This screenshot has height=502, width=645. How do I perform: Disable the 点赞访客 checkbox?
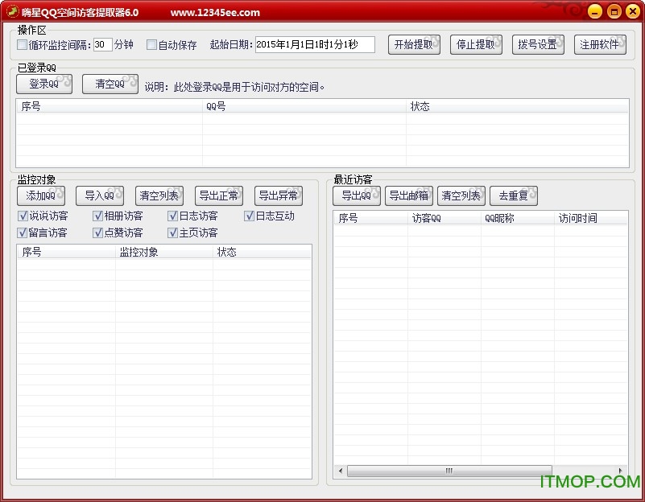[97, 232]
